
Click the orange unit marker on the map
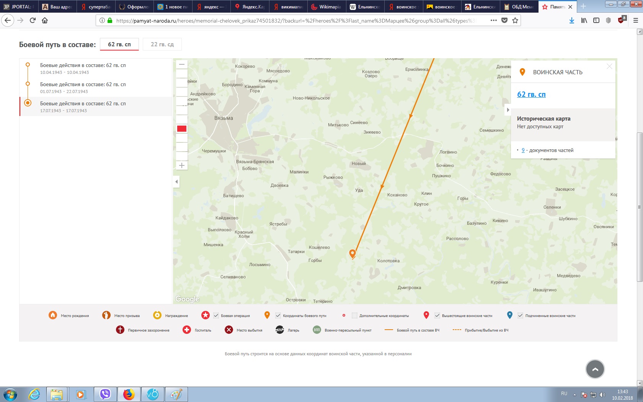pyautogui.click(x=353, y=253)
